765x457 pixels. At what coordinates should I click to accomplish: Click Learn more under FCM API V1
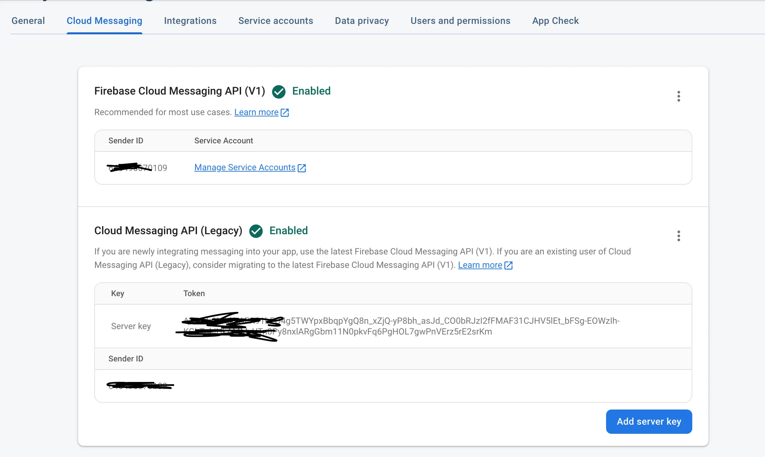(256, 112)
